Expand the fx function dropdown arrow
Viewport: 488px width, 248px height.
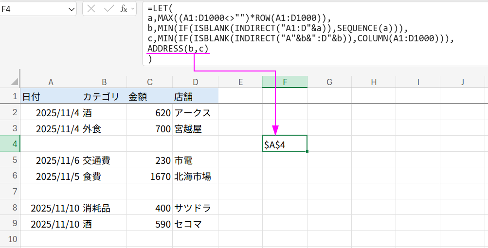[x=134, y=8]
